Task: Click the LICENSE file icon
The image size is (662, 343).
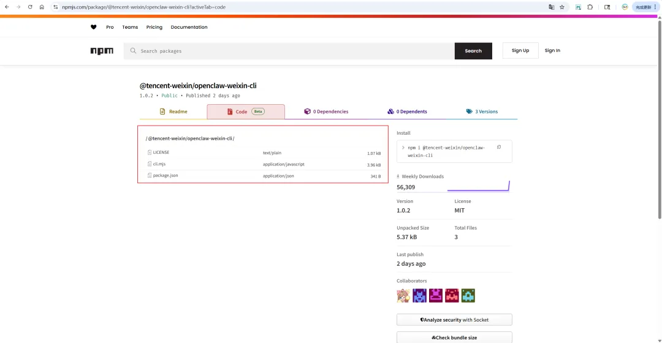Action: pyautogui.click(x=150, y=153)
